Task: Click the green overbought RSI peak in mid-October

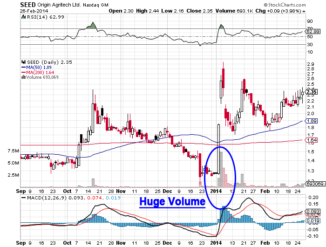Action: [92, 26]
